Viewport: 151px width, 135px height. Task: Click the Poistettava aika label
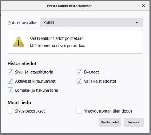pos(23,23)
